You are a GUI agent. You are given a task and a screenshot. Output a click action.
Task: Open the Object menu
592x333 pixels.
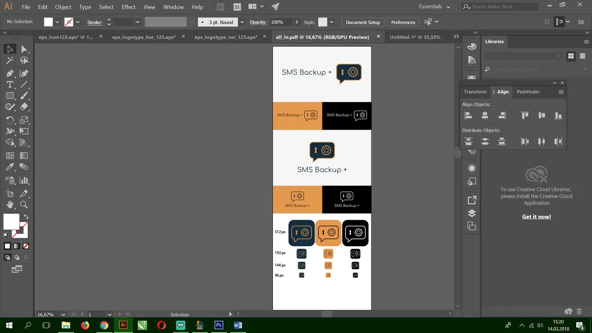pyautogui.click(x=63, y=7)
